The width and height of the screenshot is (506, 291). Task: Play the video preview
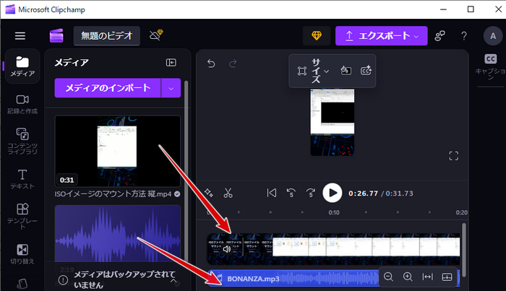pos(333,193)
